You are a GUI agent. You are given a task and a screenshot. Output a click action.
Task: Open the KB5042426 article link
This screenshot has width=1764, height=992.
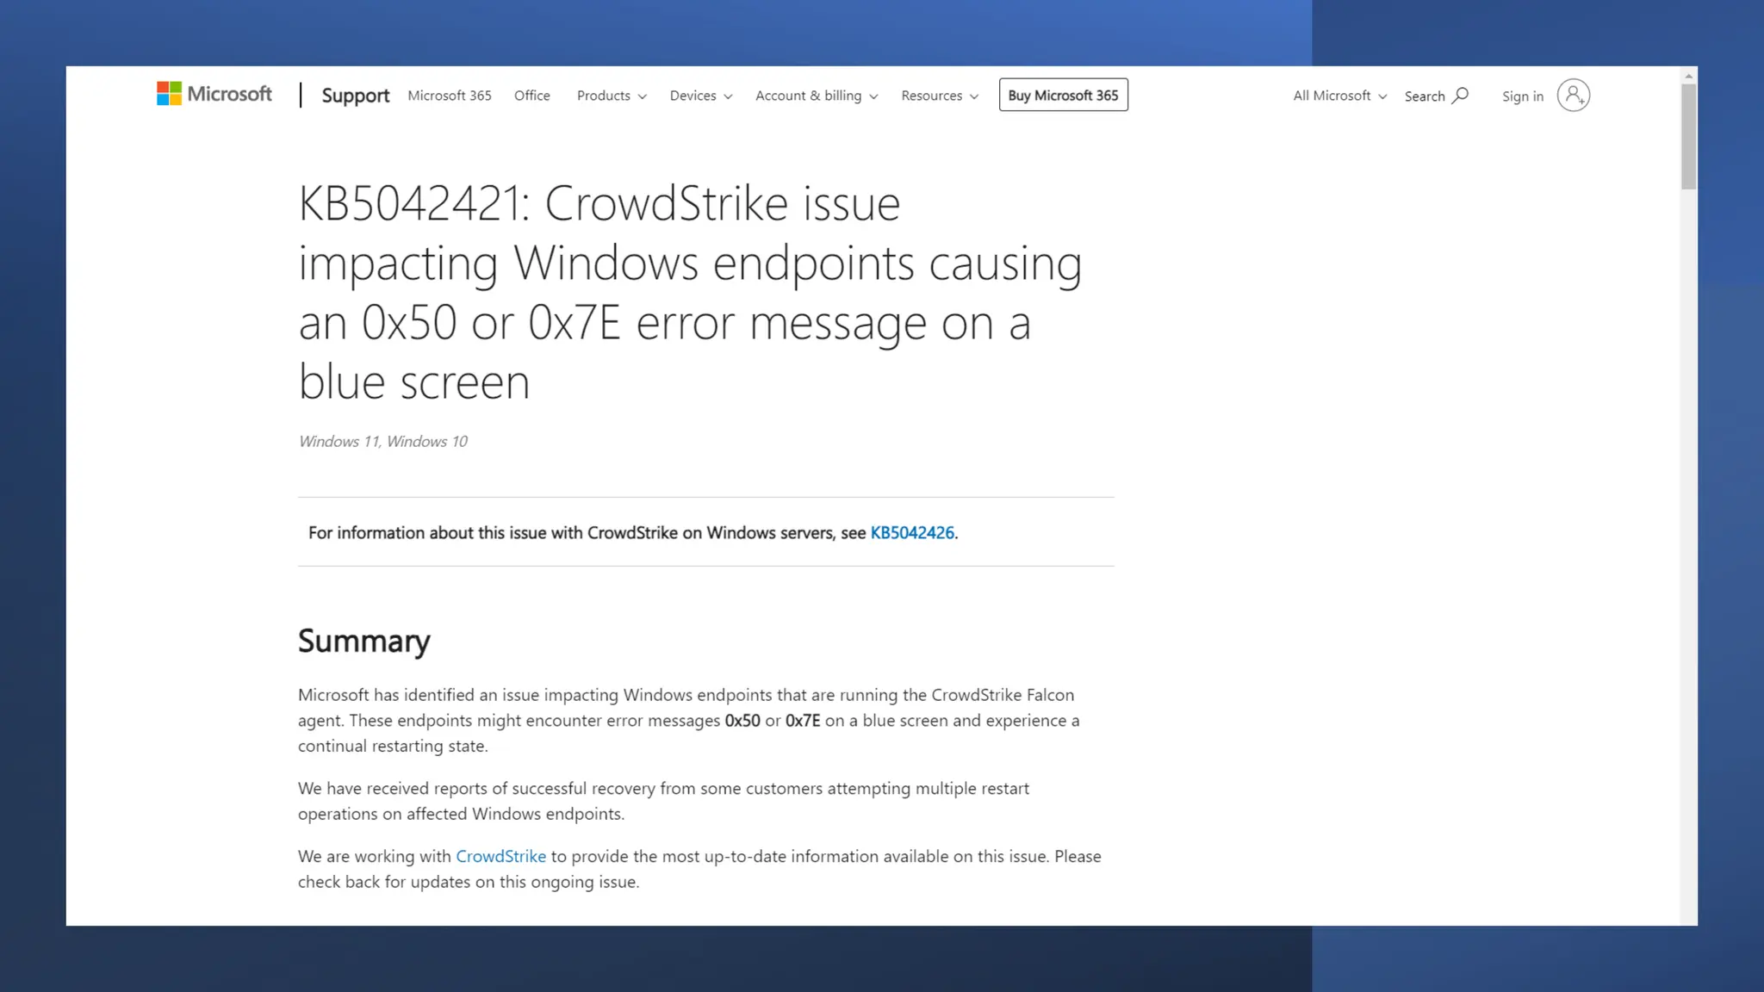click(911, 533)
